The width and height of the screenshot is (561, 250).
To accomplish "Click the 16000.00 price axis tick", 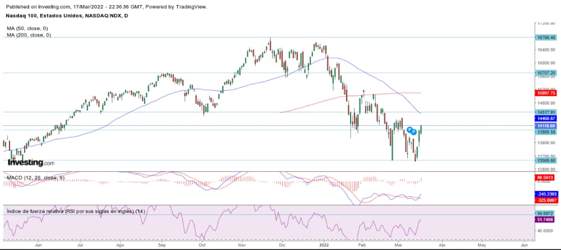I will click(x=546, y=63).
